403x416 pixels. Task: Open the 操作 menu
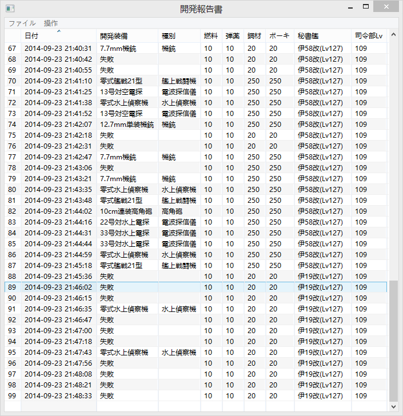tap(51, 23)
